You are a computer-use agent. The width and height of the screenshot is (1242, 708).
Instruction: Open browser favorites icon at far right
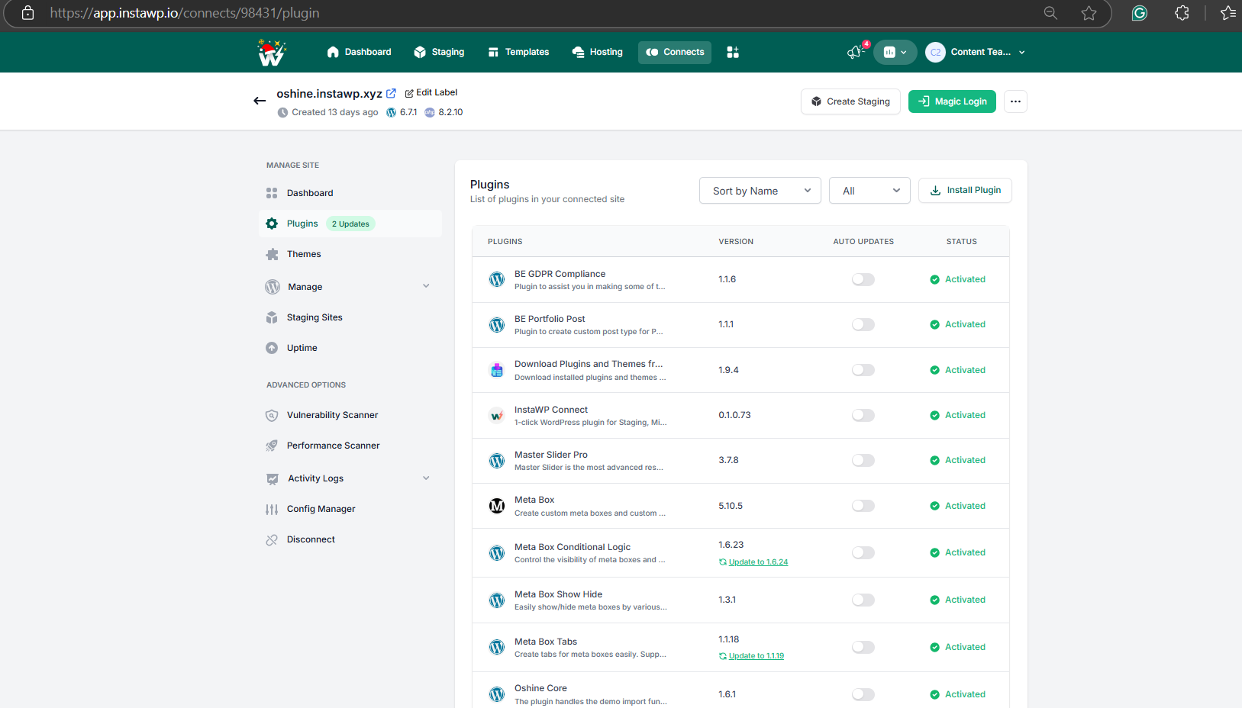tap(1228, 13)
